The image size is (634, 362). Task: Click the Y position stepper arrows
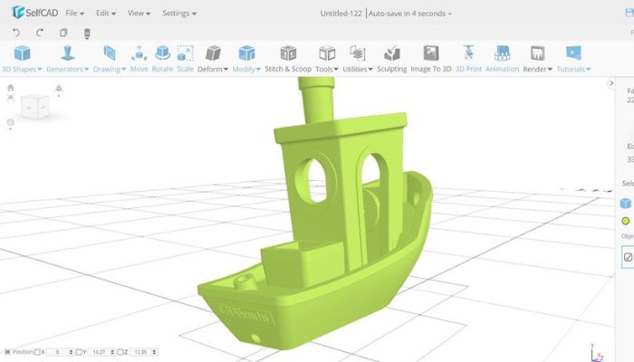(x=112, y=352)
